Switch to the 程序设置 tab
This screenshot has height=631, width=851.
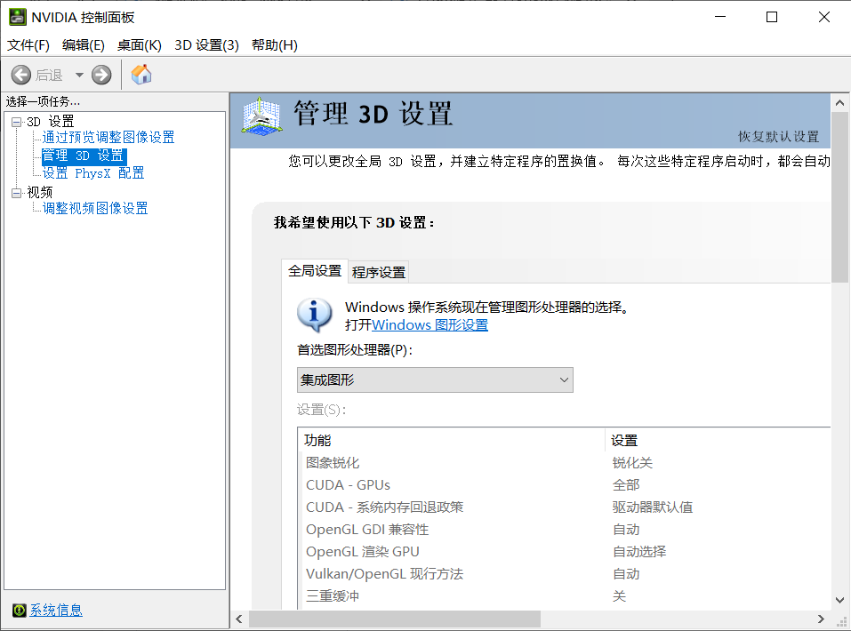[379, 272]
